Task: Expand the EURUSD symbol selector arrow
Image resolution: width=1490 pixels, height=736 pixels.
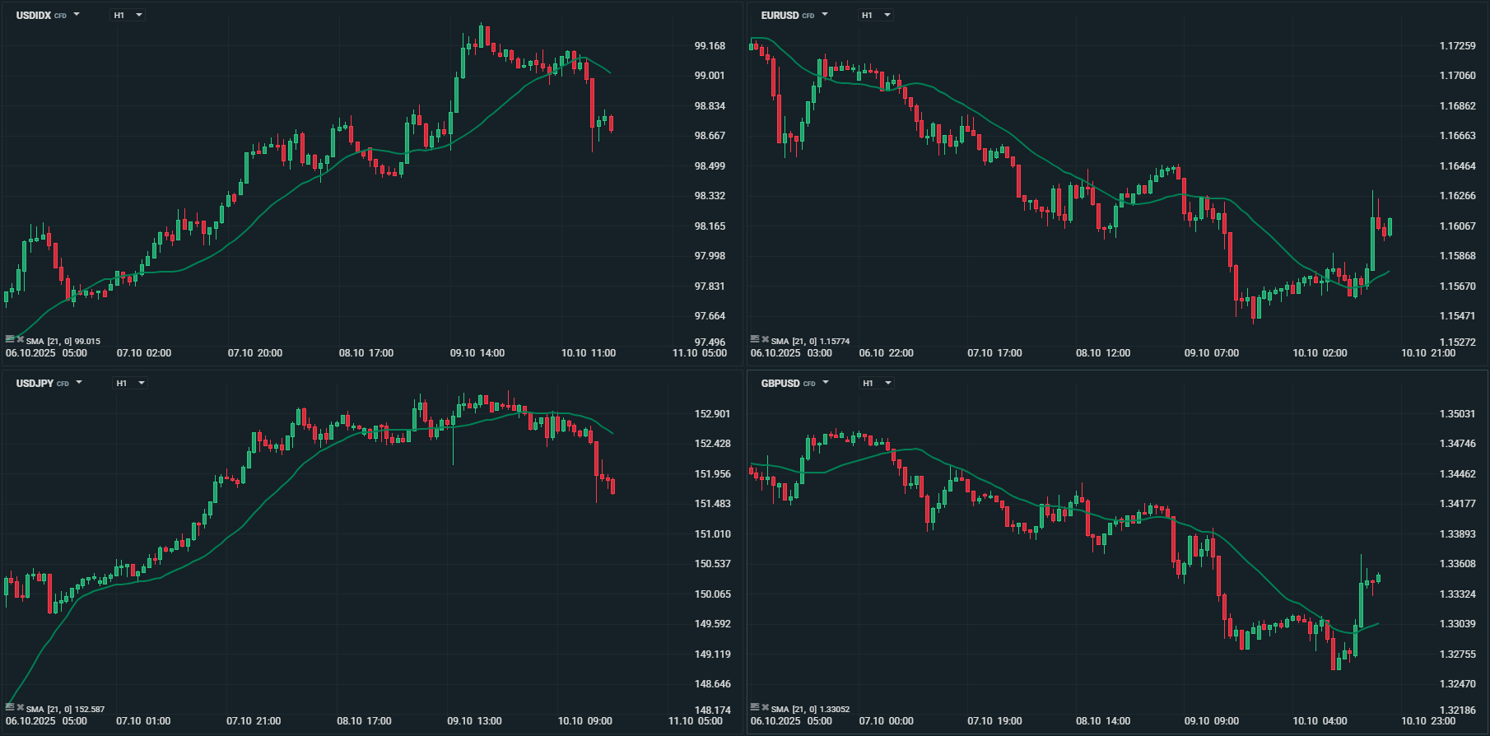Action: (x=825, y=15)
